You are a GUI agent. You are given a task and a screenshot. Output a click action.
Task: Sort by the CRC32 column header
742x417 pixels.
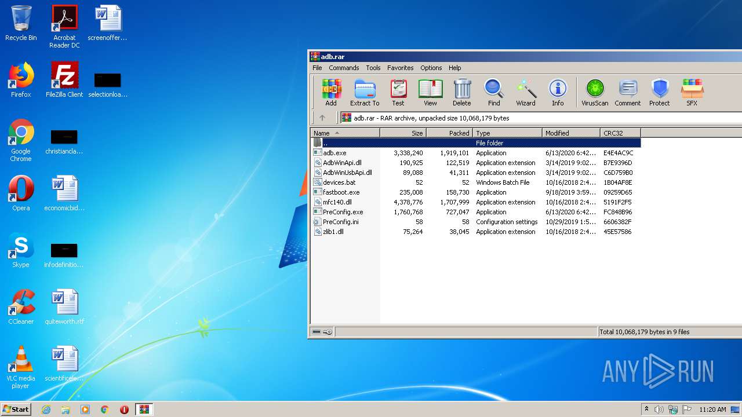pyautogui.click(x=621, y=133)
